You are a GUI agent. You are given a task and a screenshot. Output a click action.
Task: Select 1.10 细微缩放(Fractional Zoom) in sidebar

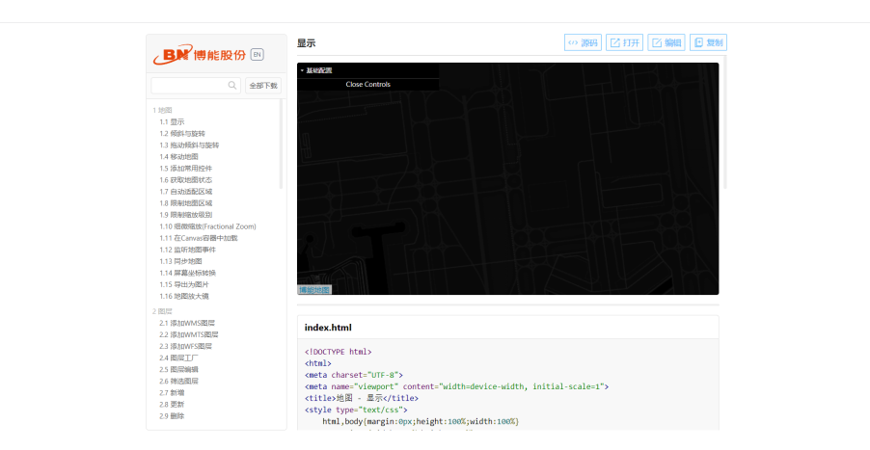point(207,226)
